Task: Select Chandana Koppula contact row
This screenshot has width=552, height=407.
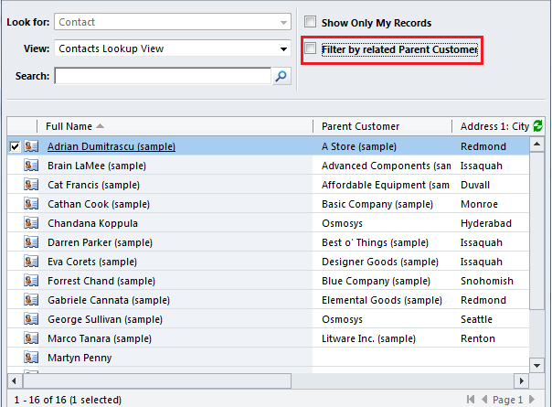Action: click(92, 223)
